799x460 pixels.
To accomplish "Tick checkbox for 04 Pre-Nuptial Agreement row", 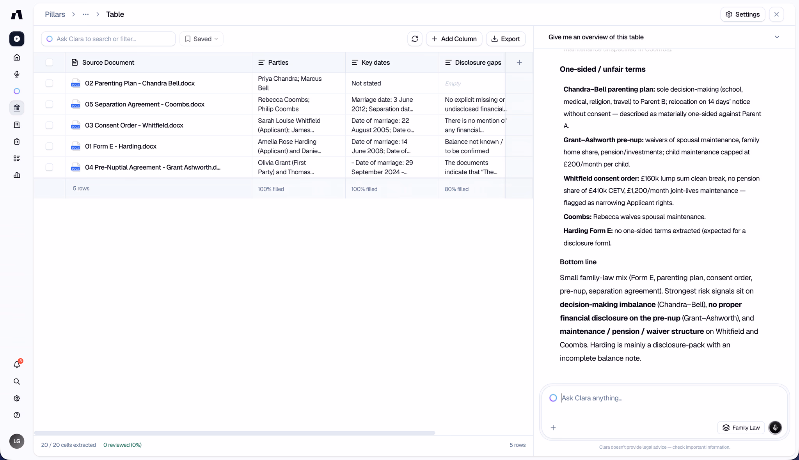I will pyautogui.click(x=49, y=167).
